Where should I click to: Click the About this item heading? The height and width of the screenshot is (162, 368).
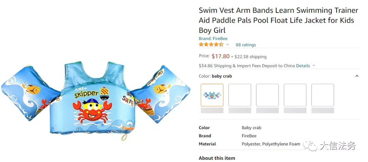217,158
